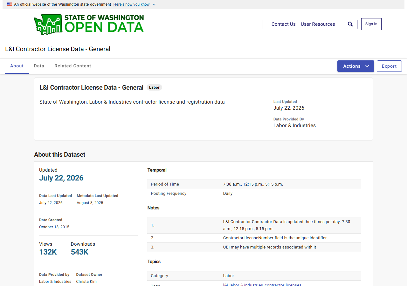Click the Topics section heading
The height and width of the screenshot is (286, 407).
point(154,262)
